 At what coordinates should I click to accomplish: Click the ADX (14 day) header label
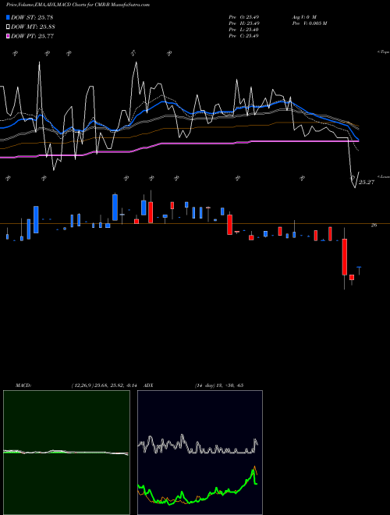click(x=193, y=385)
